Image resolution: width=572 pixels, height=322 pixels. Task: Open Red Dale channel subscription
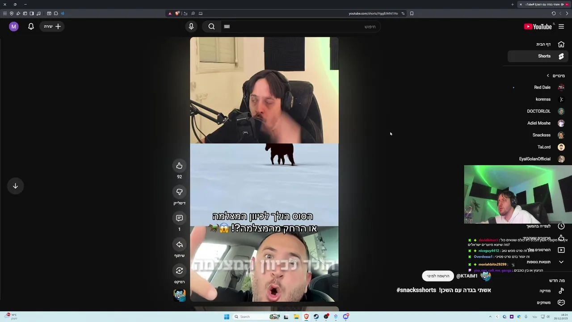coord(538,87)
